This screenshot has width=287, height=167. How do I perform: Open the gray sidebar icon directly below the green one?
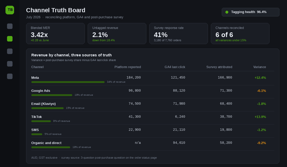point(10,51)
